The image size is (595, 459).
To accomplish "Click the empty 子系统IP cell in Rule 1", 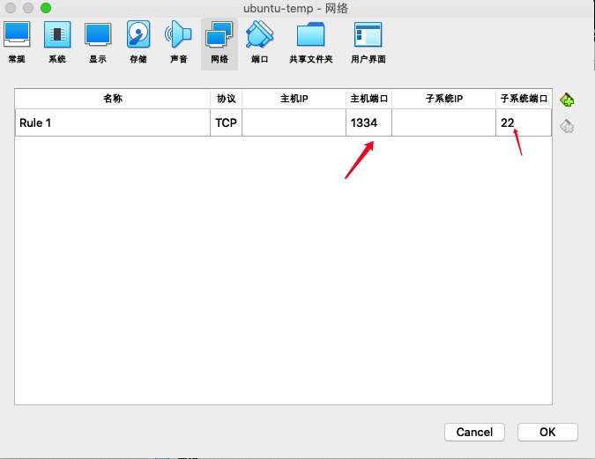I will (x=443, y=122).
